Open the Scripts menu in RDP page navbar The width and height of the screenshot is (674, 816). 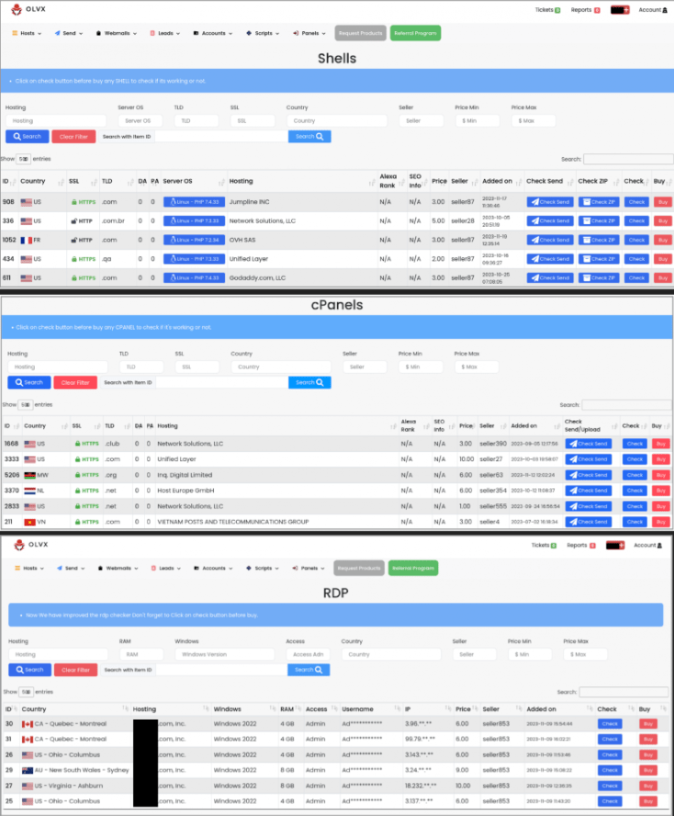coord(262,568)
